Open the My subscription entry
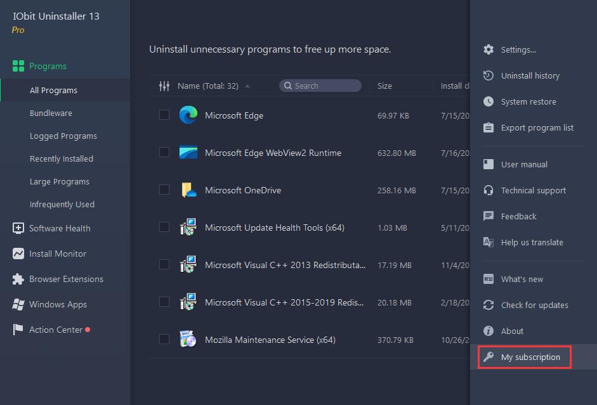The width and height of the screenshot is (597, 405). pos(533,357)
